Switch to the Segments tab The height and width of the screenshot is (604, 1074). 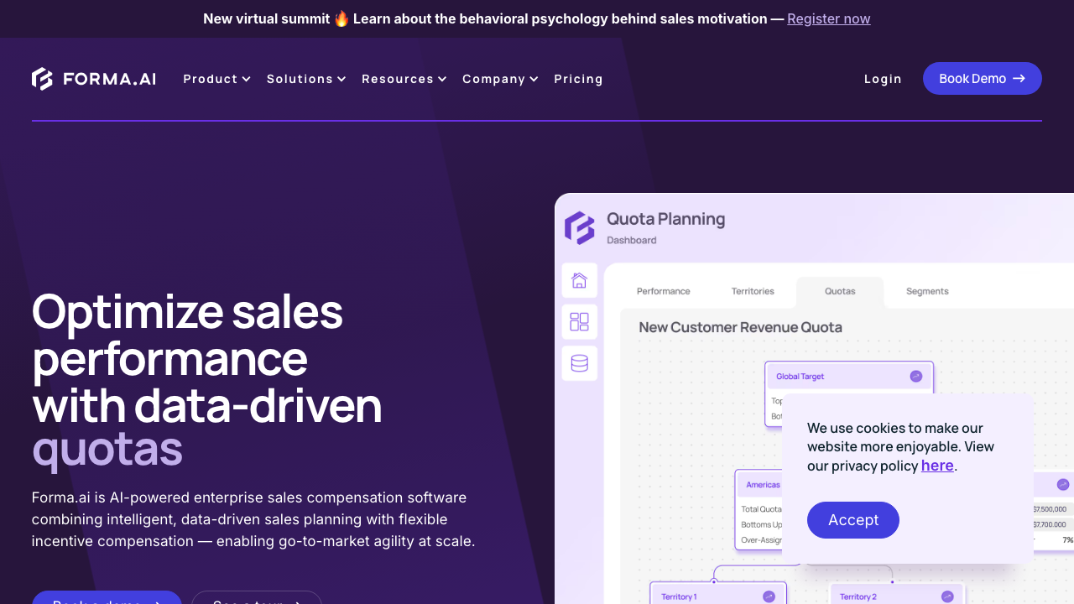[x=927, y=291]
